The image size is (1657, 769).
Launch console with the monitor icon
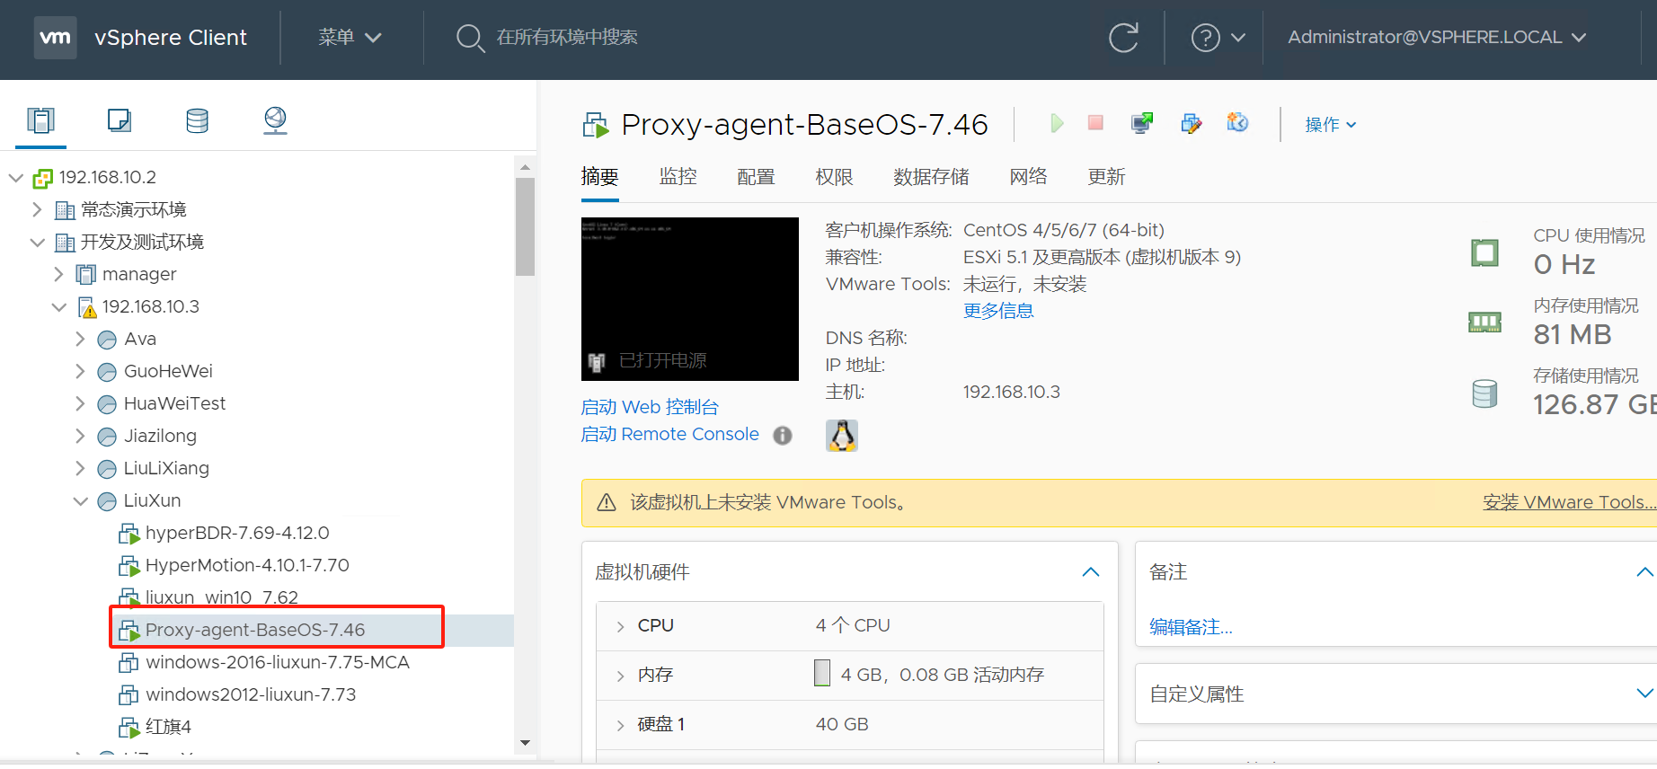1142,123
